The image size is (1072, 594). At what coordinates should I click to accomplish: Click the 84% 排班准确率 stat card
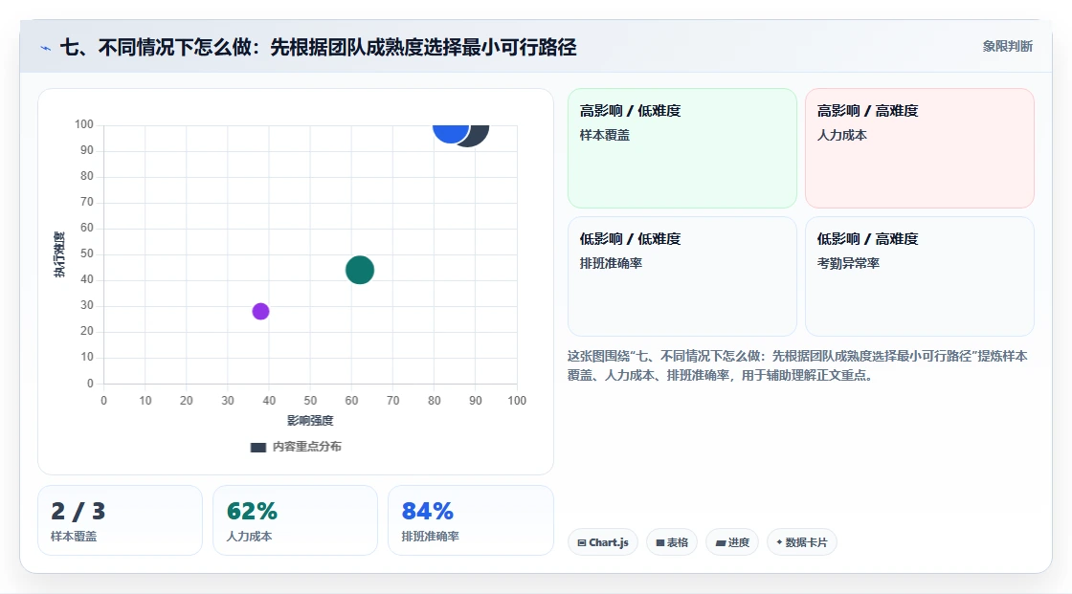coord(470,520)
